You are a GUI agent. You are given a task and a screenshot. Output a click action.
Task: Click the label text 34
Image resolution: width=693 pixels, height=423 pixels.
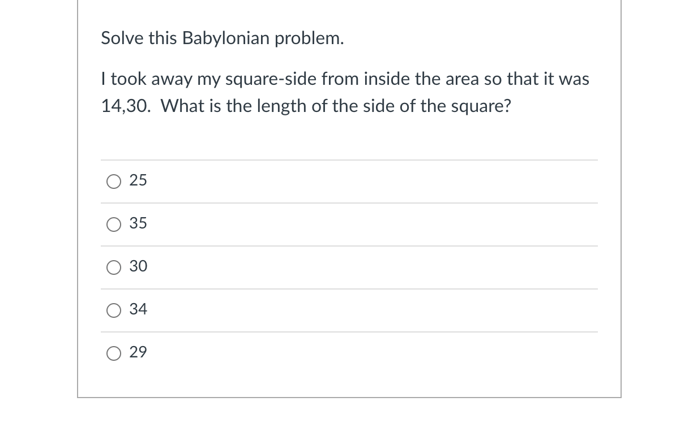[138, 309]
